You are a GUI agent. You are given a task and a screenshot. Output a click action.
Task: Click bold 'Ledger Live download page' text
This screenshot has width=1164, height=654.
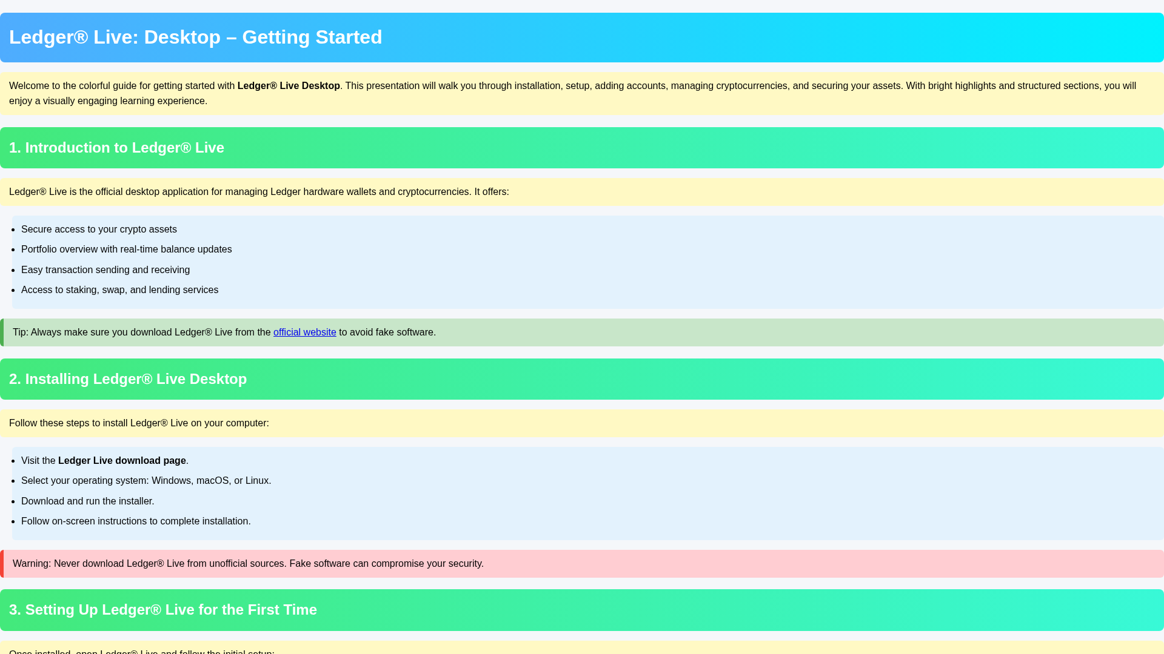click(122, 461)
